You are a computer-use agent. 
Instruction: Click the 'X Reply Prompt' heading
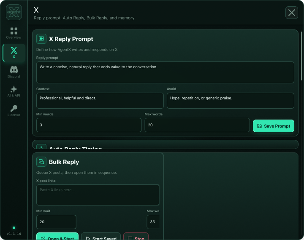tap(71, 39)
